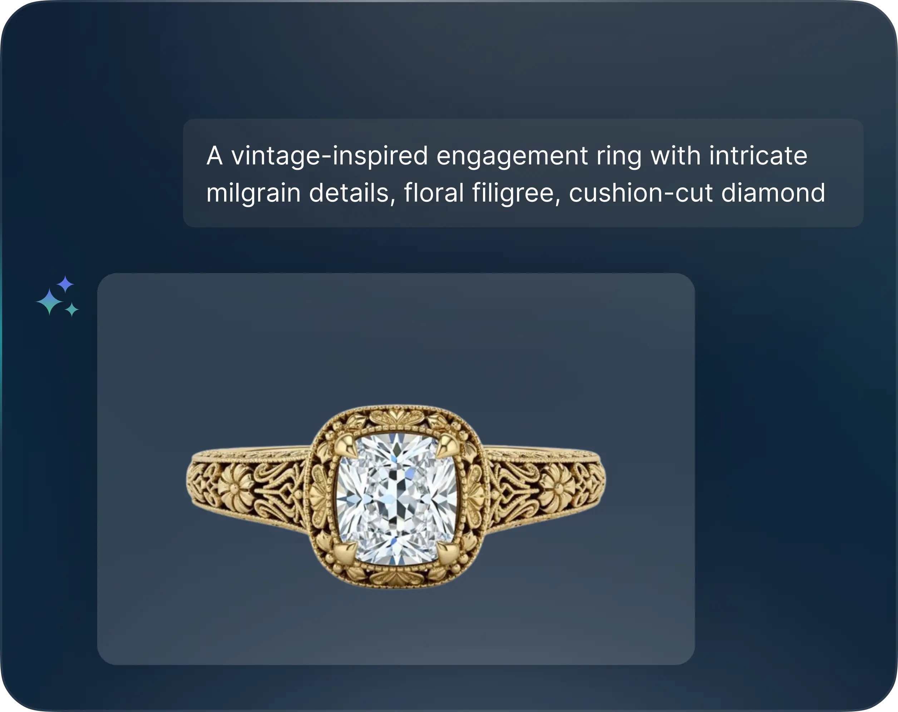Click the top-left gold prong
Viewport: 898px width, 712px height.
[x=346, y=445]
